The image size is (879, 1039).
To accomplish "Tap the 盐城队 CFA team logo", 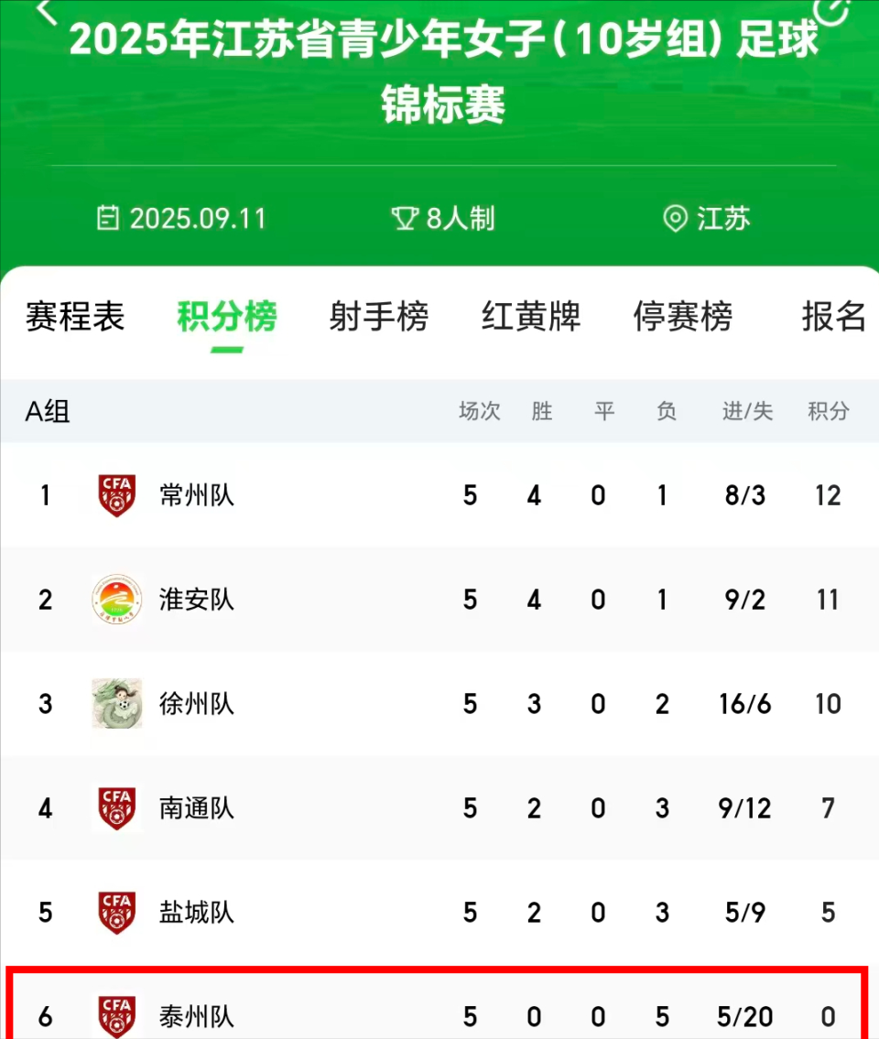I will pyautogui.click(x=117, y=913).
